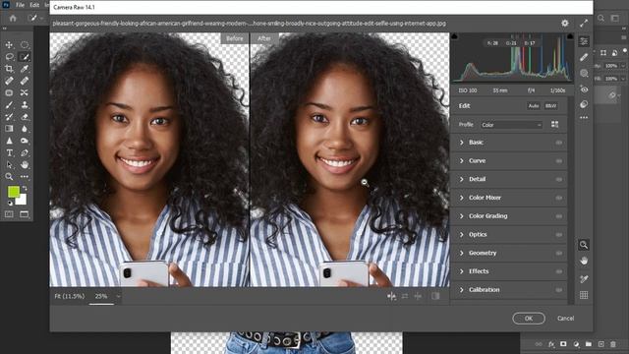Convert to B&W button
This screenshot has width=629, height=354.
point(550,106)
